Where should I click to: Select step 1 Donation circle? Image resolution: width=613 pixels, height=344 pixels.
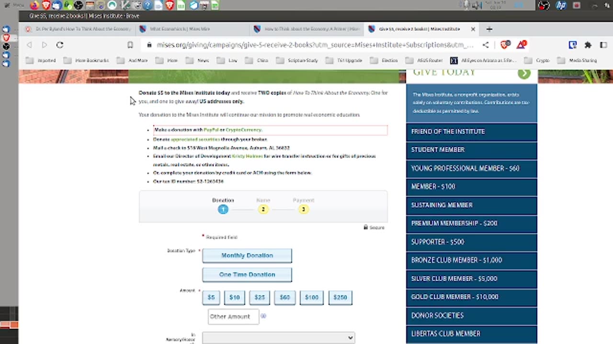tap(223, 209)
